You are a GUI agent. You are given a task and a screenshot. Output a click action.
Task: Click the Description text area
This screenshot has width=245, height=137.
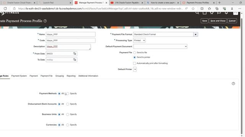68,47
